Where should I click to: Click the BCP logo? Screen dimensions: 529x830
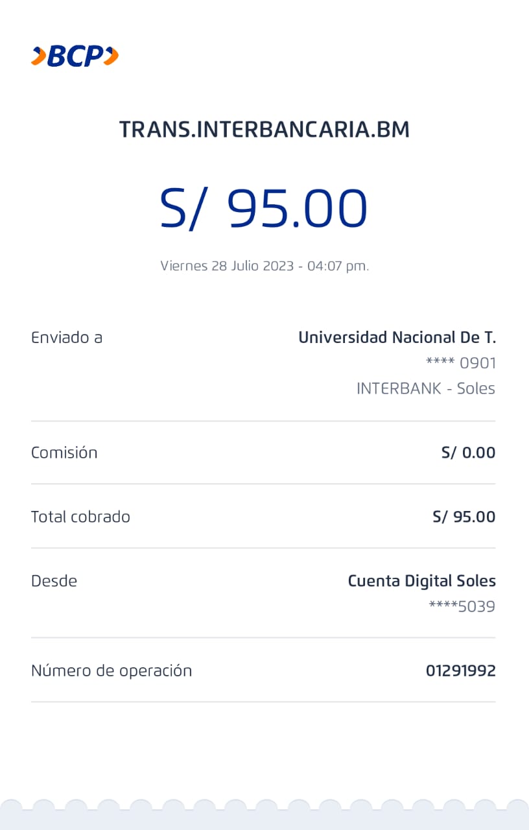(x=75, y=56)
